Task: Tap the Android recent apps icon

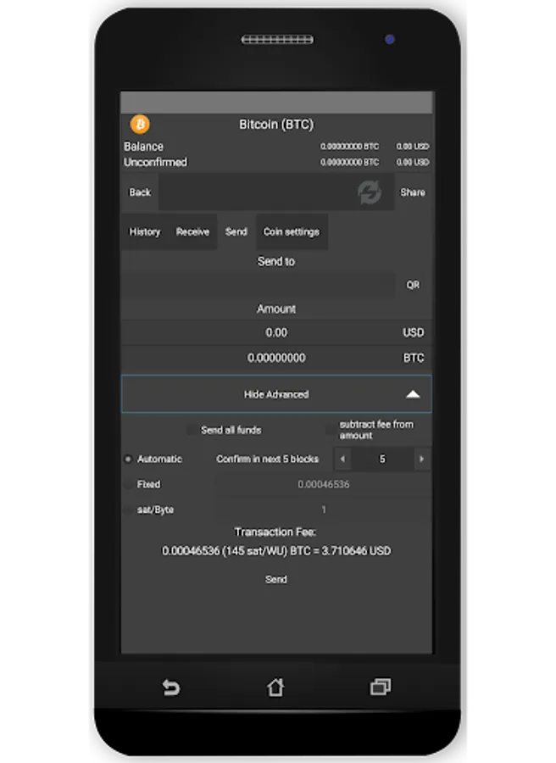Action: (380, 687)
